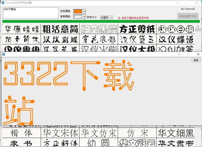Screen dimensions: 202x147
Task: Click the preview window title bar icon
Action: pyautogui.click(x=4, y=54)
